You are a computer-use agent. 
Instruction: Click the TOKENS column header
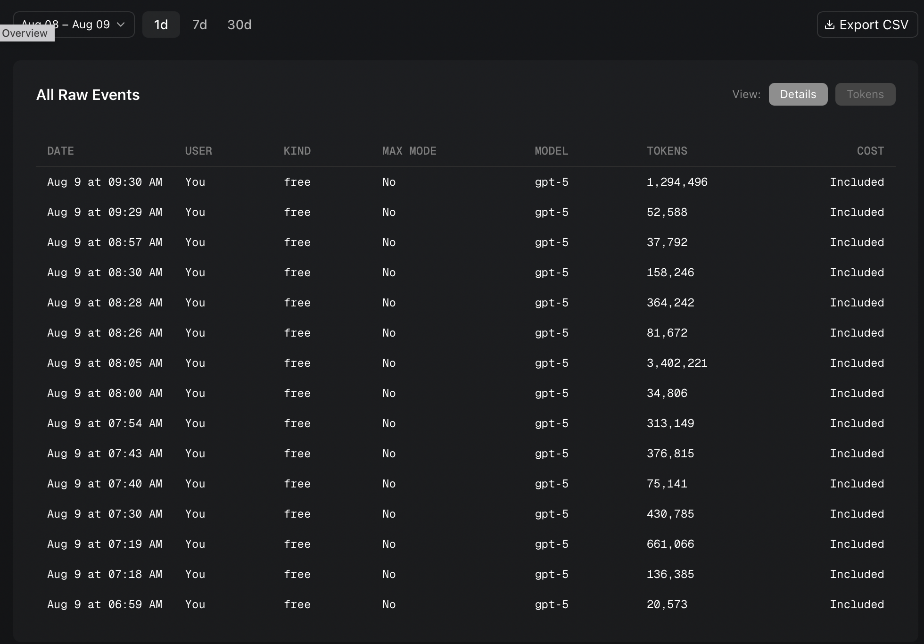[667, 151]
